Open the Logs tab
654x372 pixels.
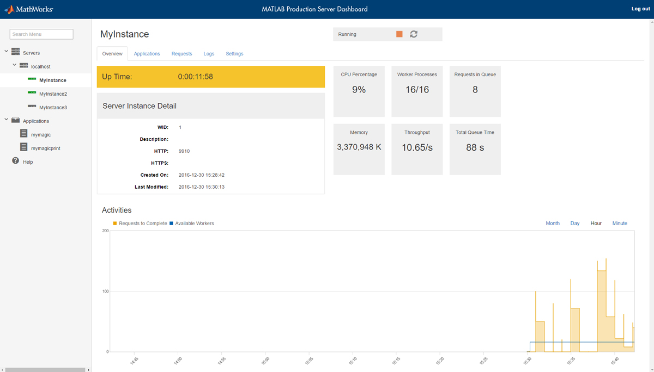209,53
